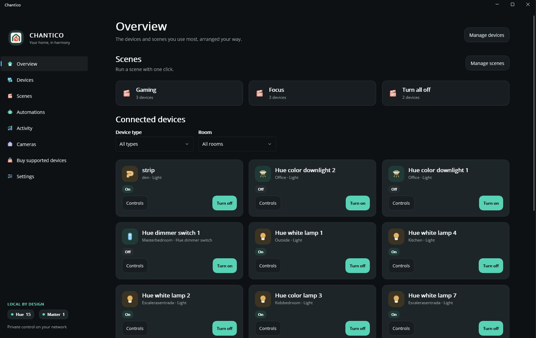The width and height of the screenshot is (536, 338).
Task: Click the Hue dimmer switch 1 icon
Action: (130, 236)
